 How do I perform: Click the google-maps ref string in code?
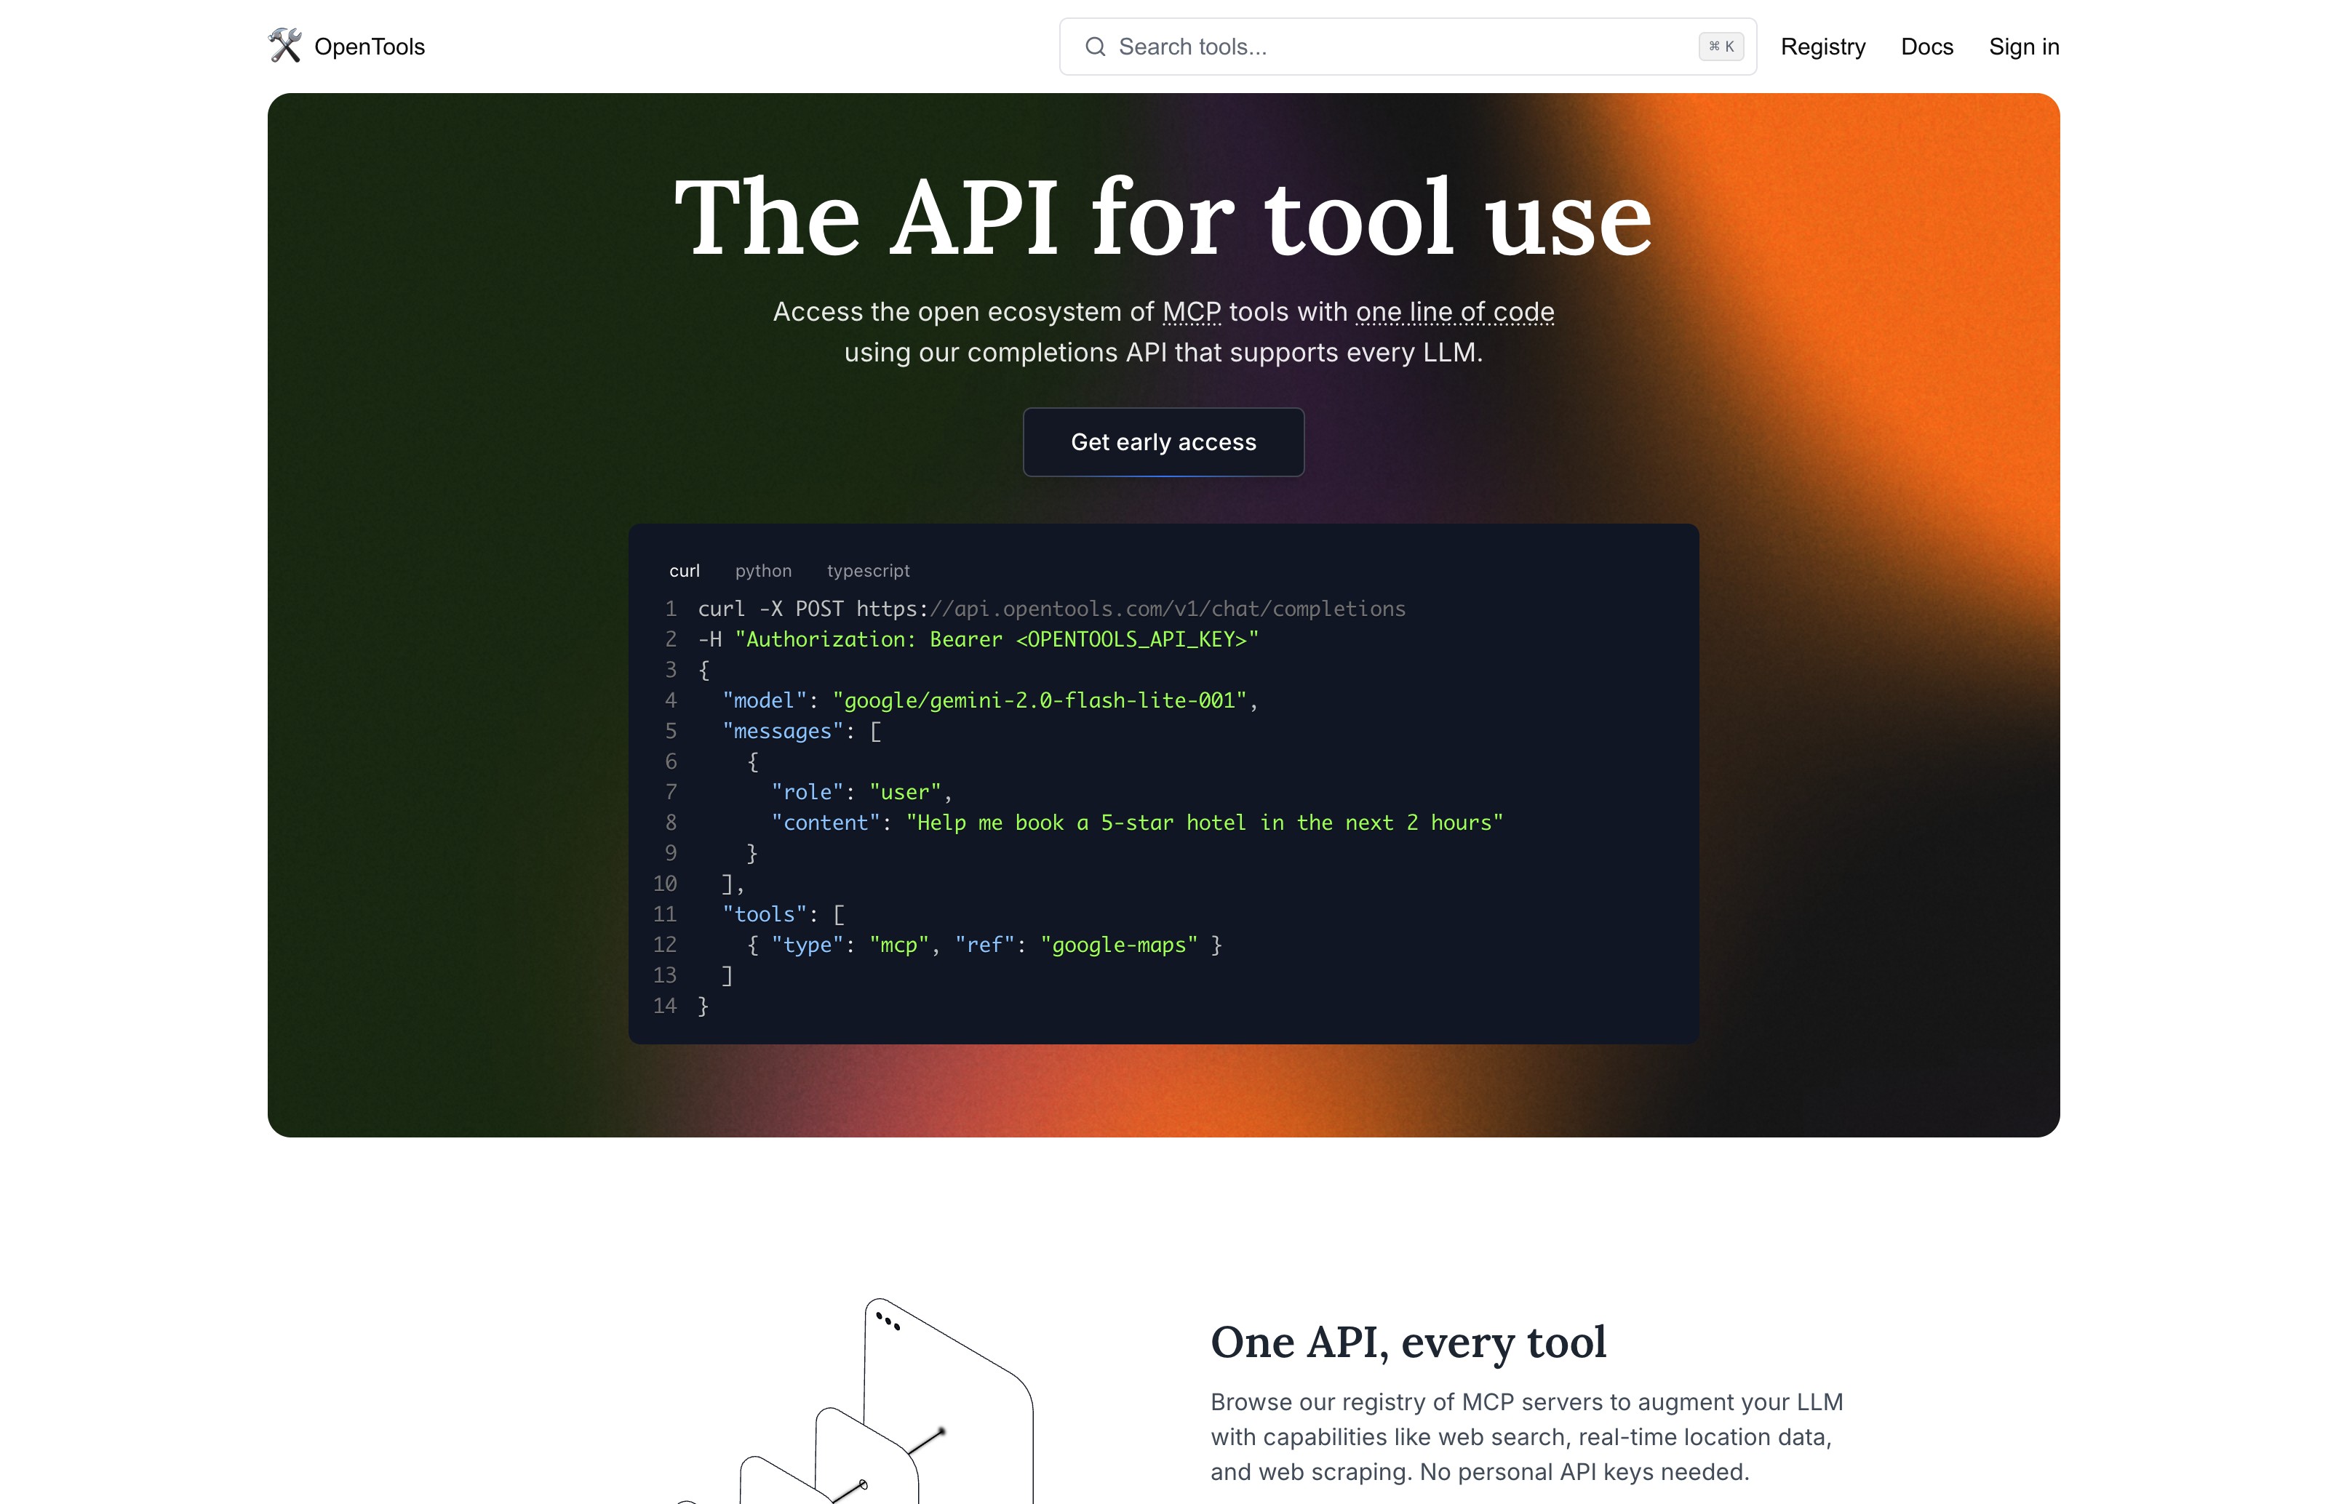coord(1119,945)
